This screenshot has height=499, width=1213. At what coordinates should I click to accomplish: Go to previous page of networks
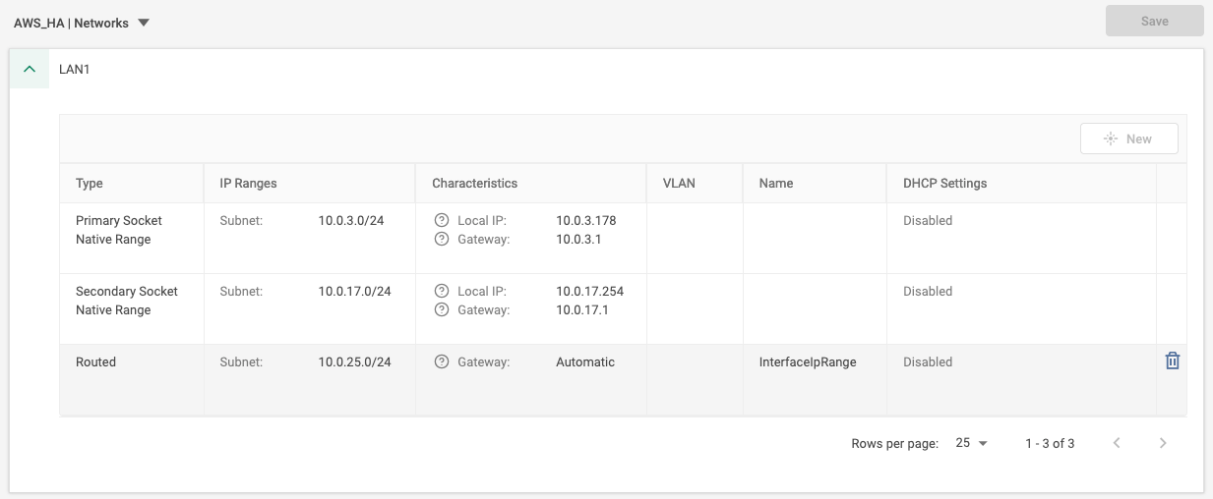(1117, 443)
